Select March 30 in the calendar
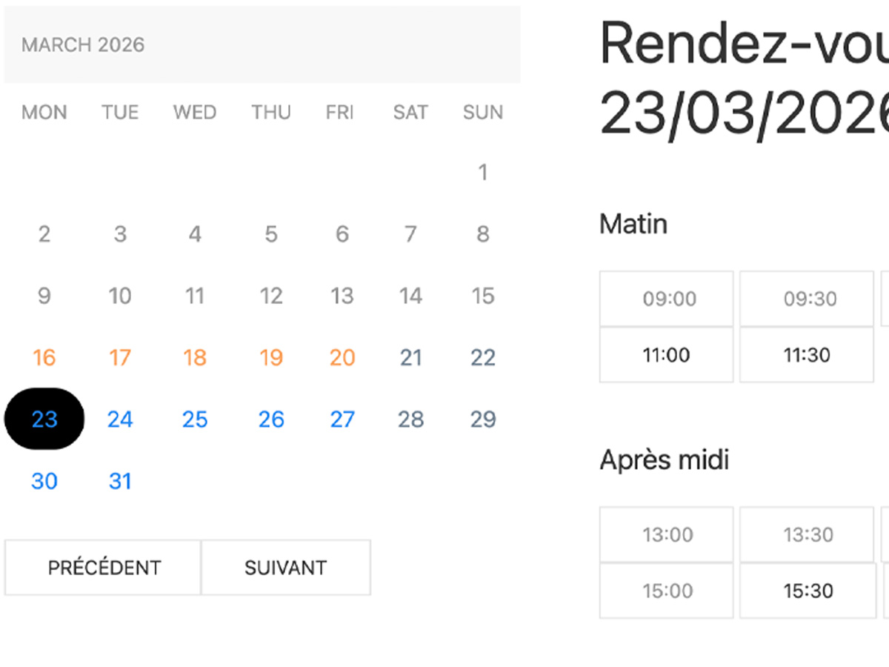The height and width of the screenshot is (667, 889). 44,481
